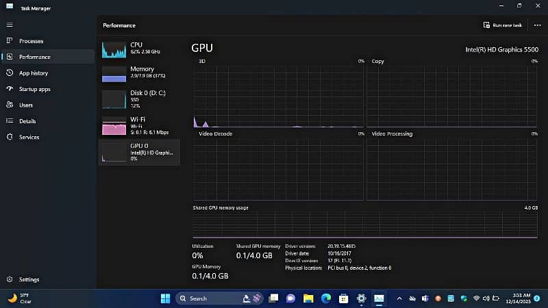Click the Run new task button

pyautogui.click(x=502, y=25)
